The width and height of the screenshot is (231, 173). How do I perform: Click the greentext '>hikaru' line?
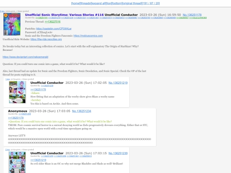tap(35, 93)
